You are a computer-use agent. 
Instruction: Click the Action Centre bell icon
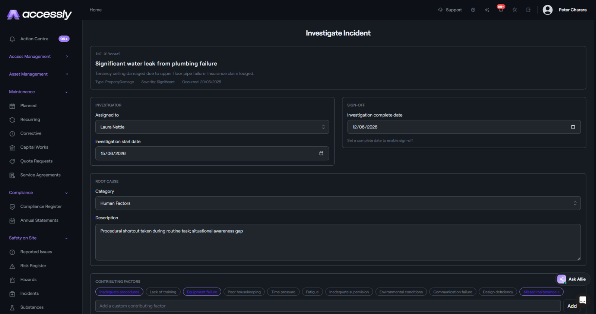coord(12,39)
